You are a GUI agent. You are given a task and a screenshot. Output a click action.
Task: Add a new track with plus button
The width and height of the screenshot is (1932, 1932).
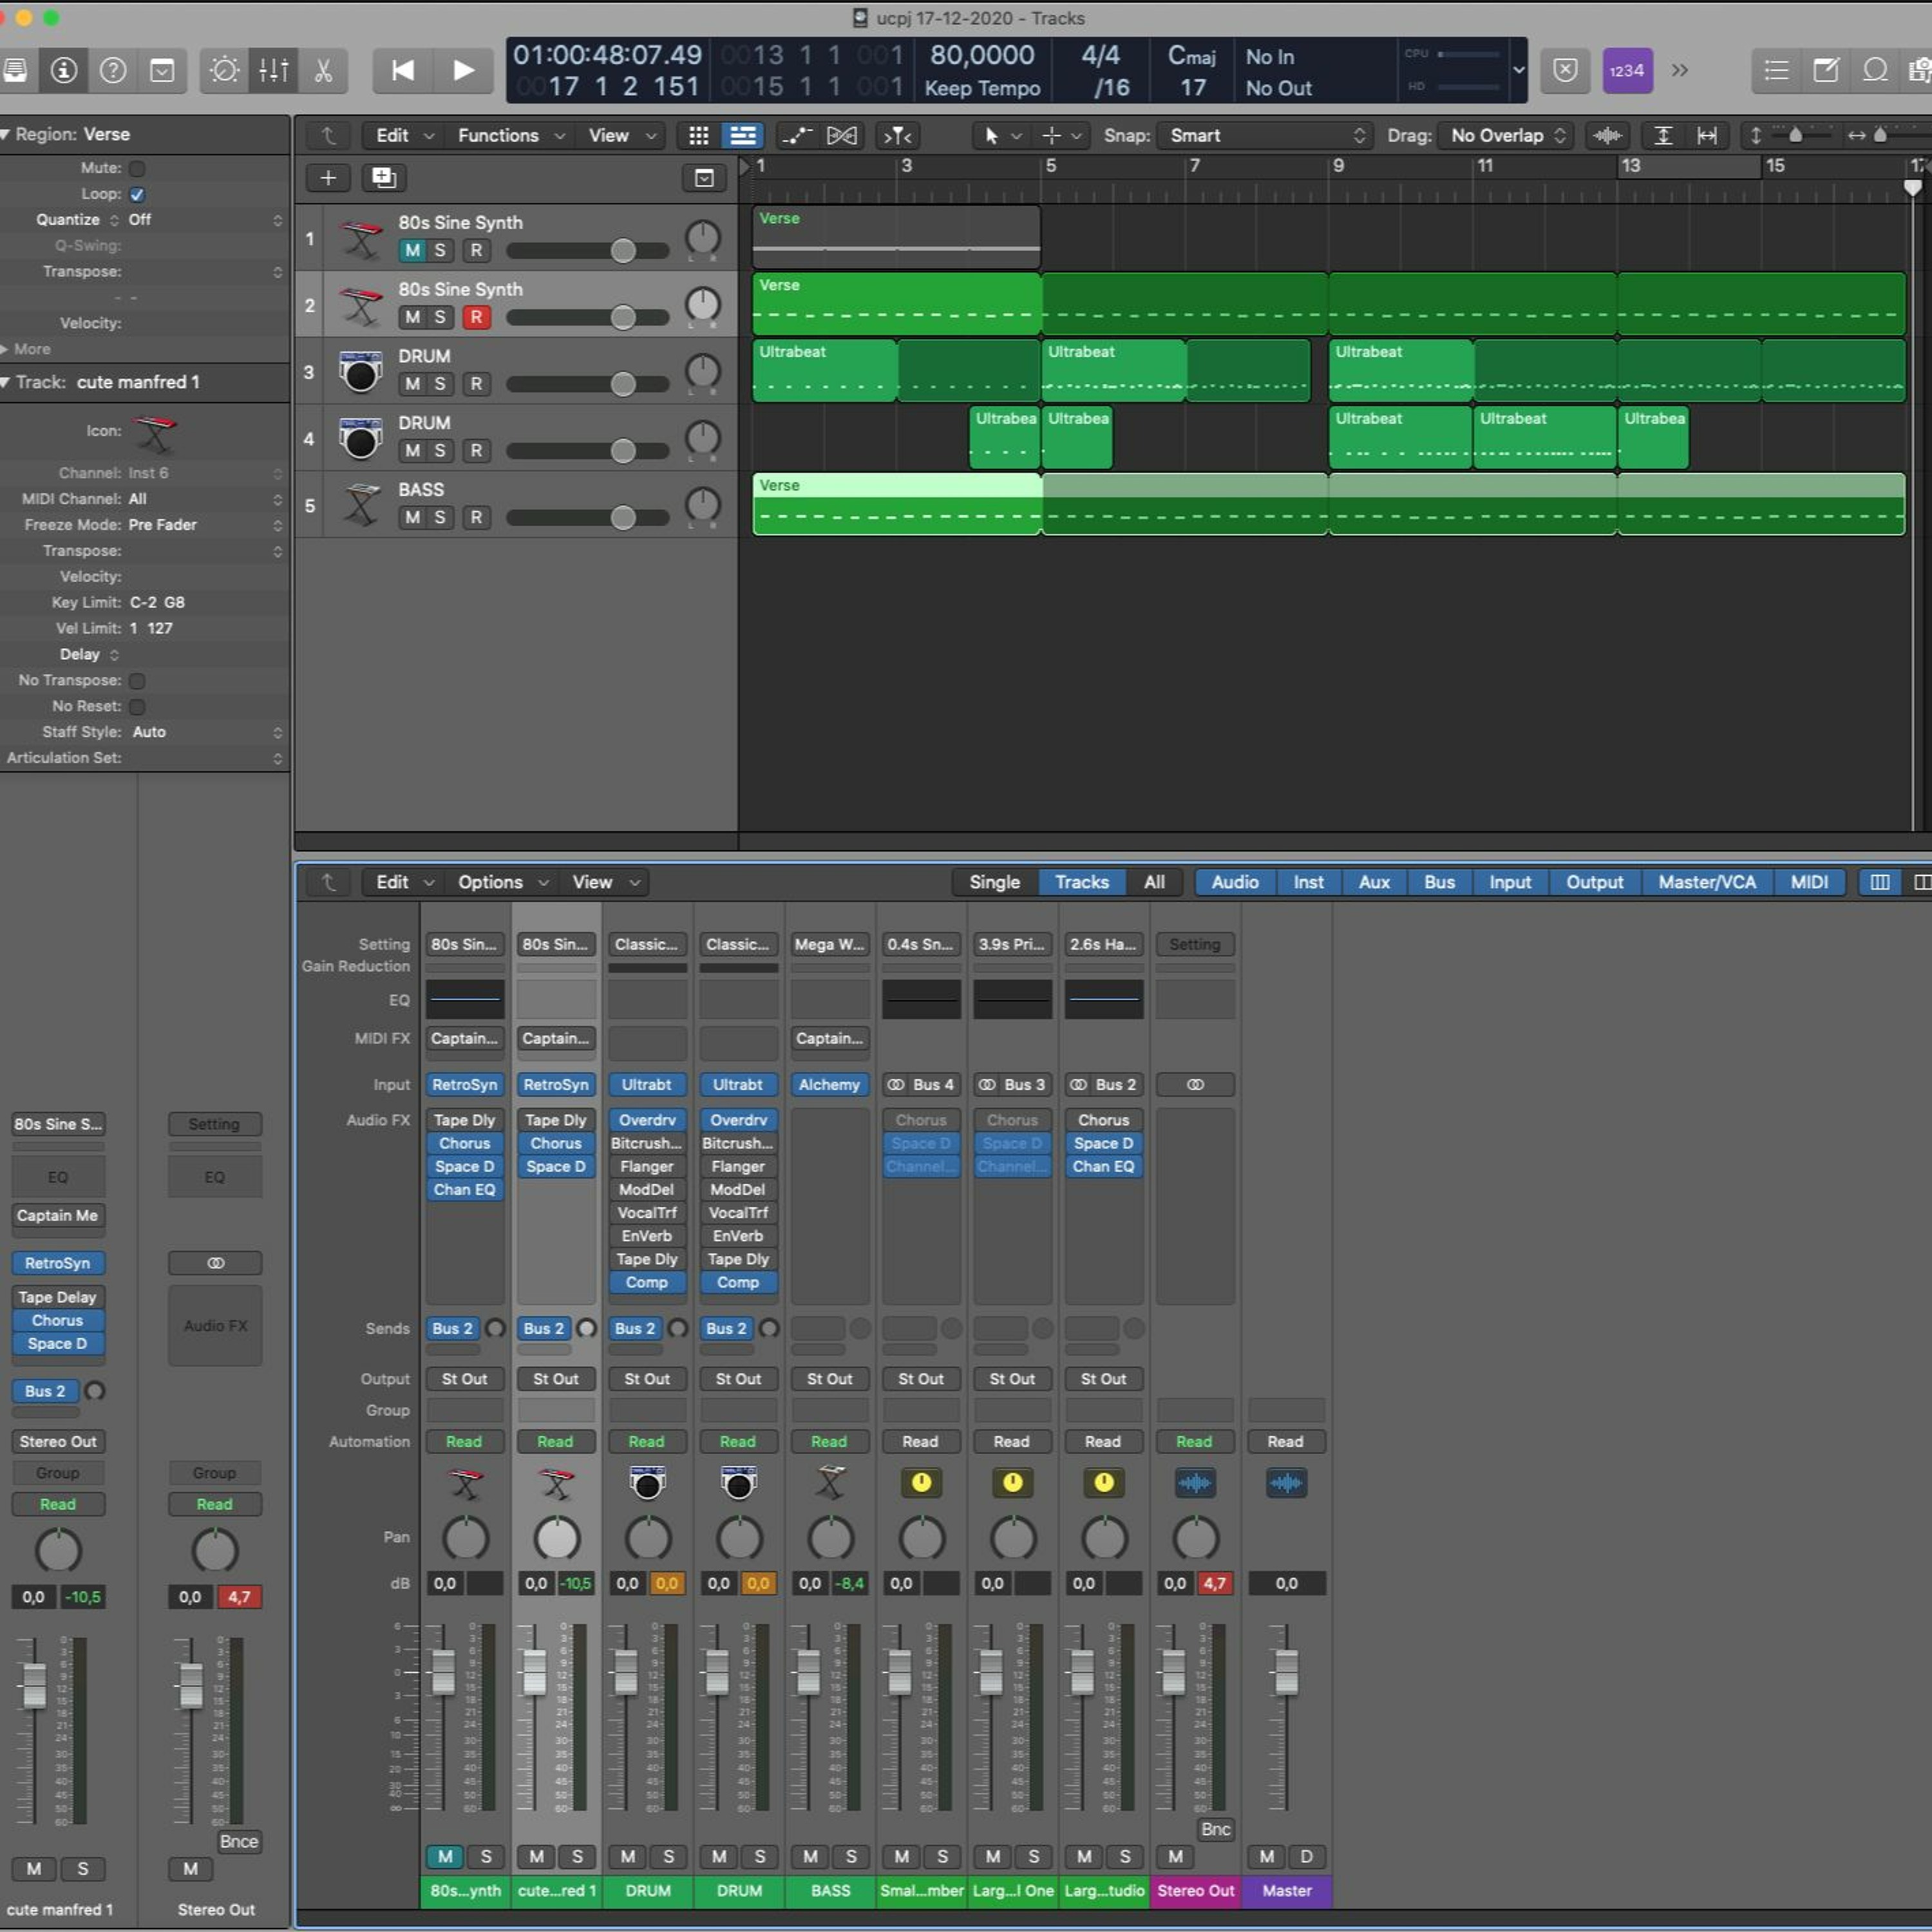tap(327, 178)
